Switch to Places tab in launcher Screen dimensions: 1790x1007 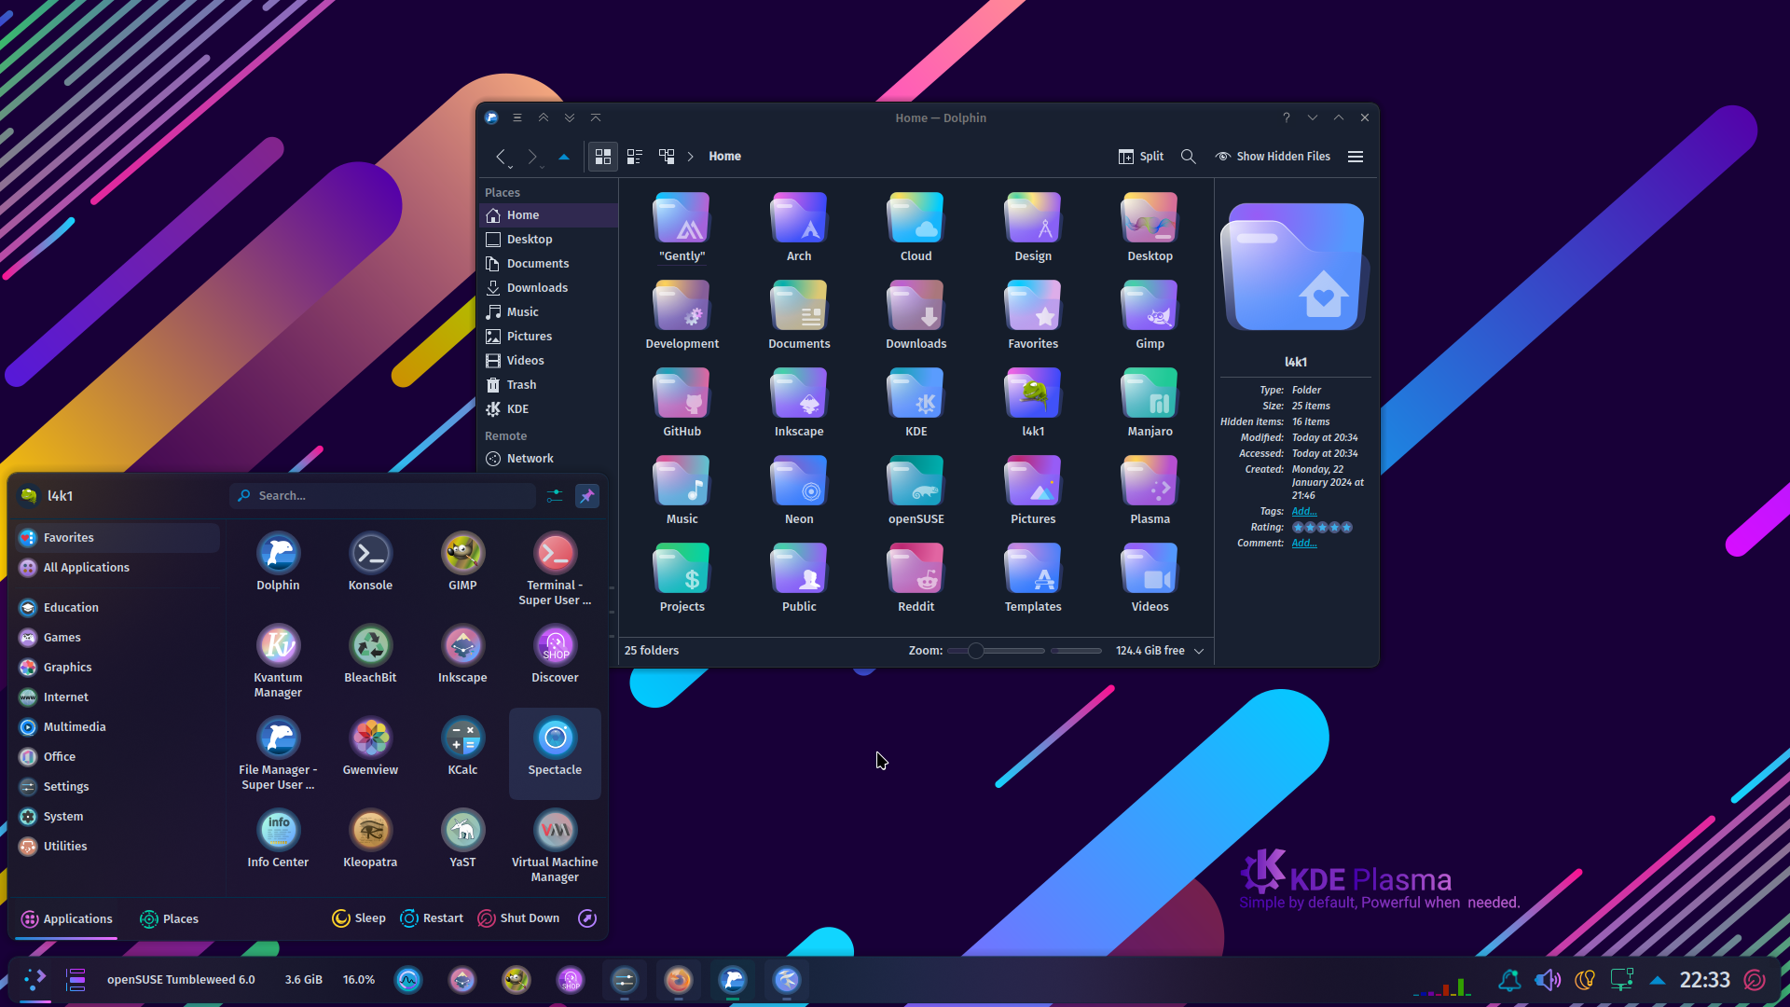(x=169, y=919)
